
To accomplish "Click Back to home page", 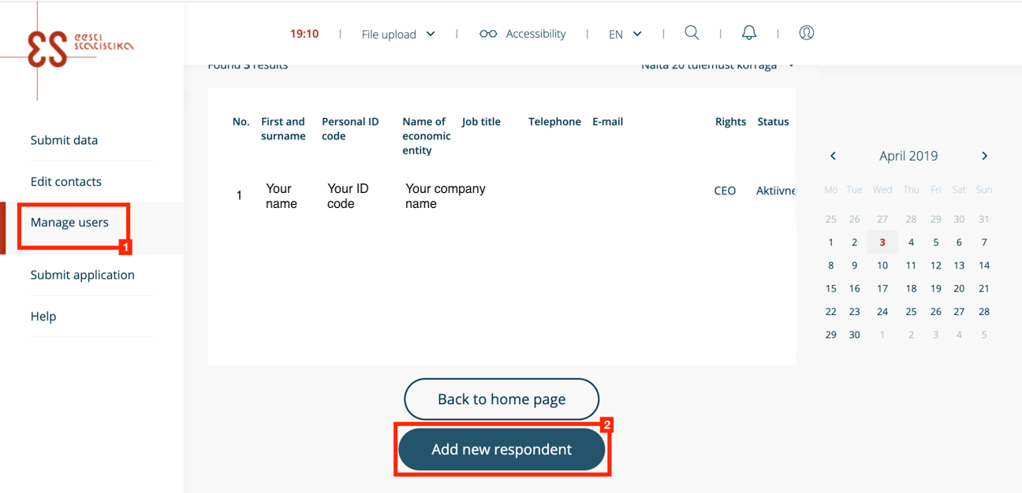I will pyautogui.click(x=502, y=399).
